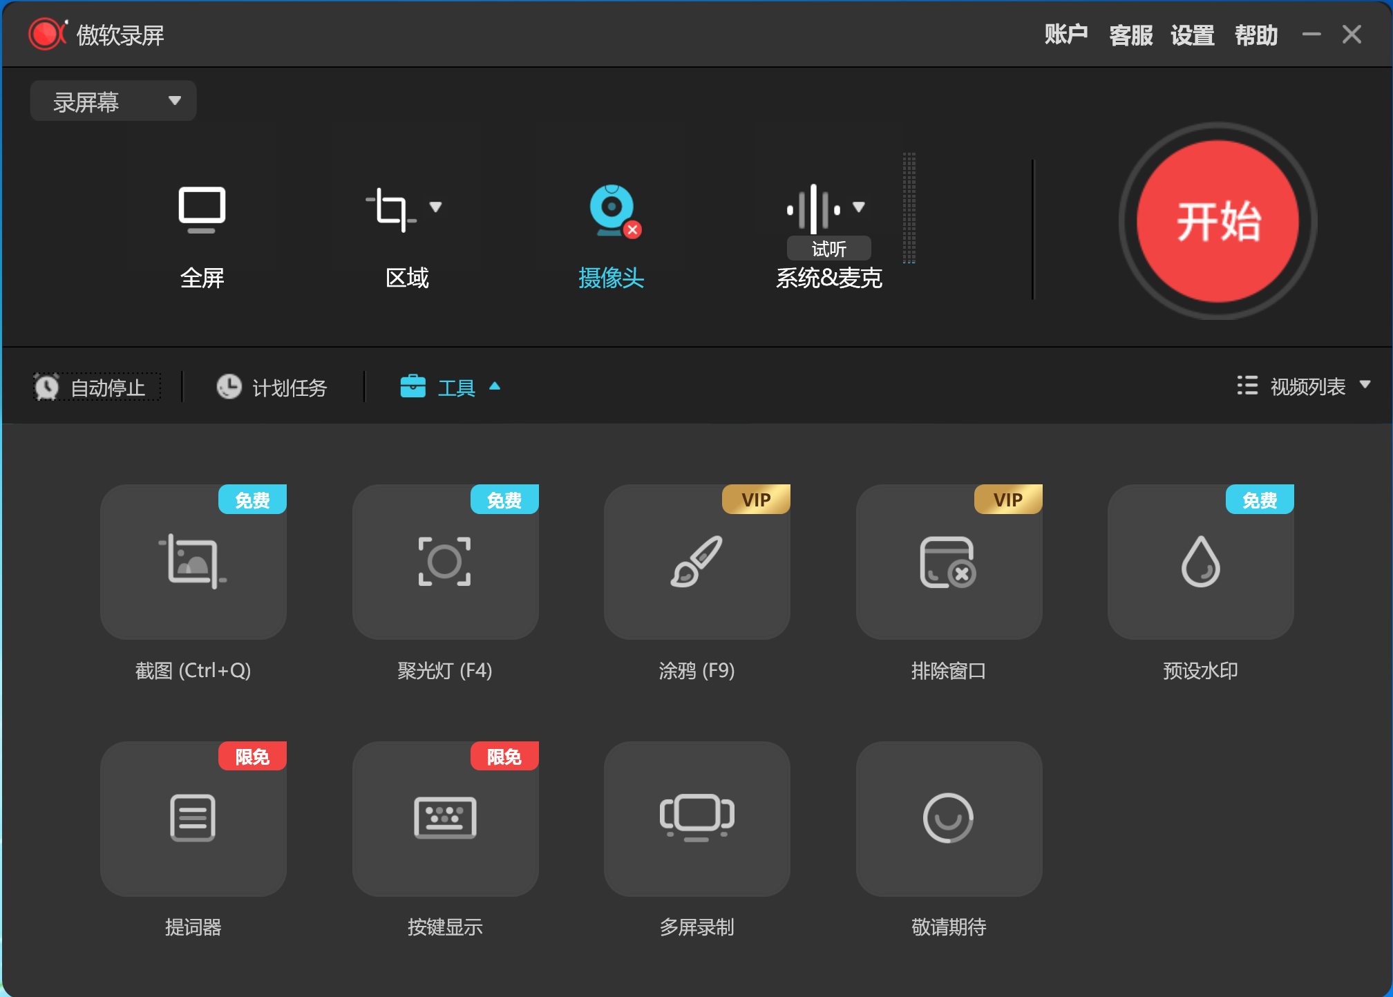Open the 预设水印 watermark tool
This screenshot has height=997, width=1393.
coord(1201,562)
